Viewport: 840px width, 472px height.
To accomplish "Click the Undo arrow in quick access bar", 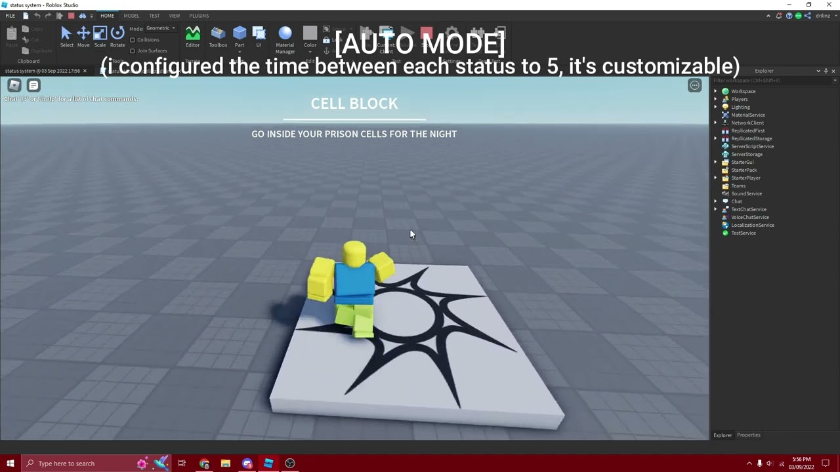I will point(37,16).
